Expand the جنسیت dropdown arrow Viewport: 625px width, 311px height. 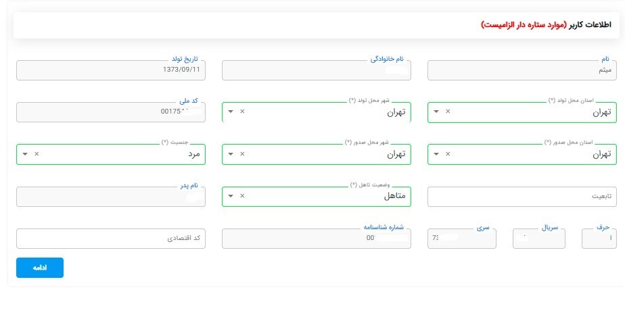coord(25,154)
